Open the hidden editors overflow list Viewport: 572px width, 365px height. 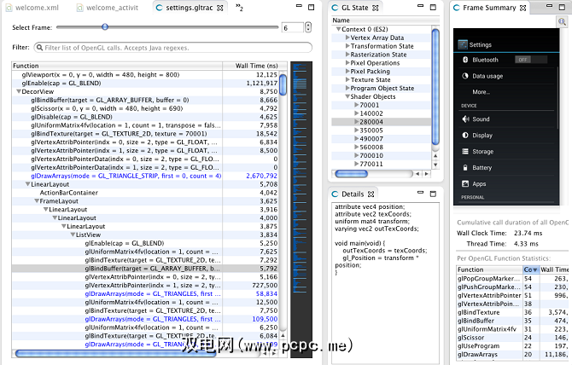pos(238,8)
